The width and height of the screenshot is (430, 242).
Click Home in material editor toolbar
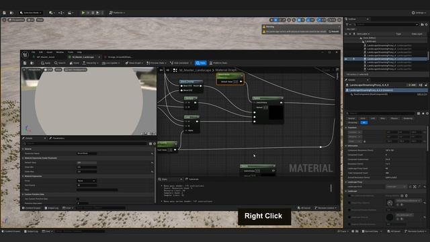tap(75, 63)
